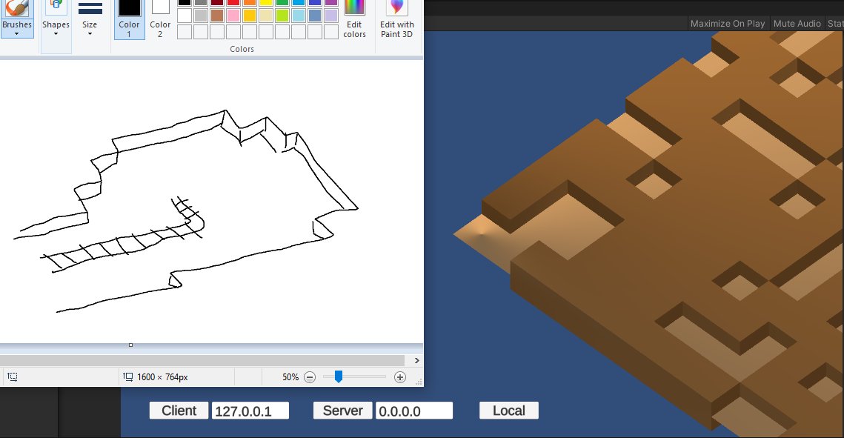844x438 pixels.
Task: Zoom out with the minus button
Action: [x=310, y=377]
